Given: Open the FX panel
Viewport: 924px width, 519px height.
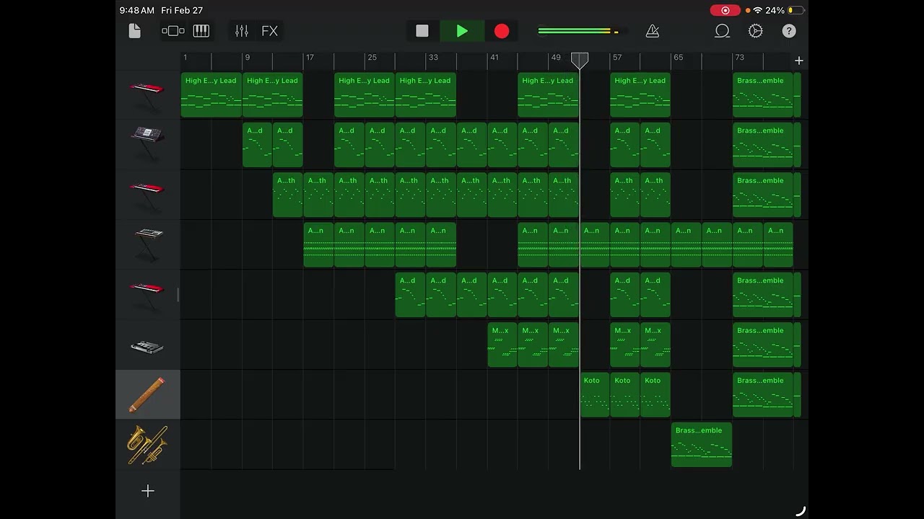Looking at the screenshot, I should tap(269, 31).
